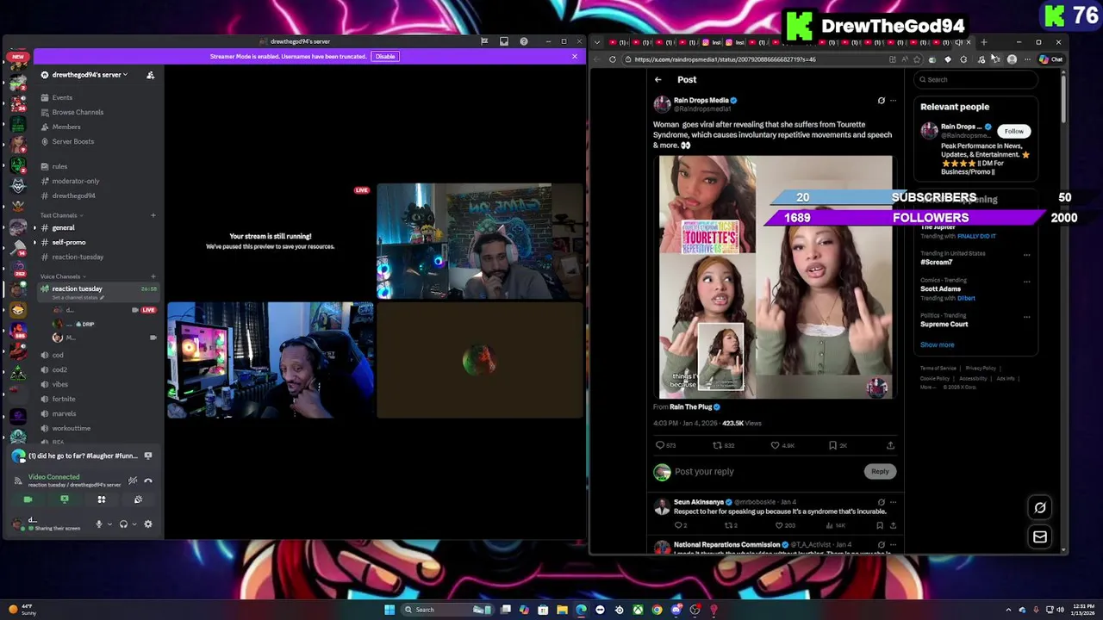This screenshot has height=620, width=1103.
Task: Deafen Discord headphones icon
Action: pos(123,524)
